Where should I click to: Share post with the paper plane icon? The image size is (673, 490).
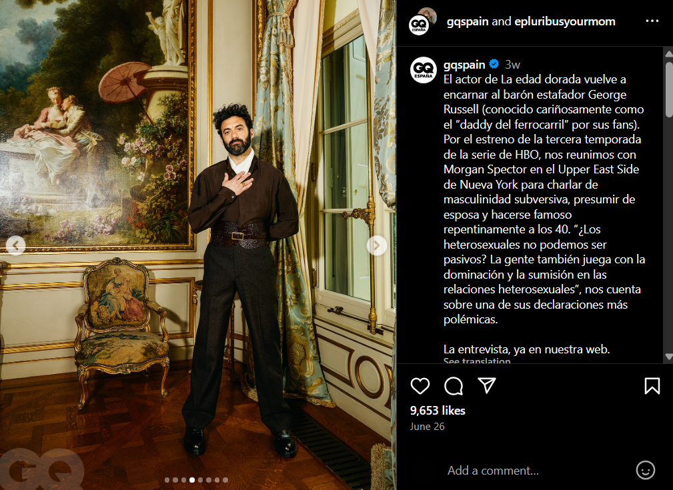coord(487,385)
